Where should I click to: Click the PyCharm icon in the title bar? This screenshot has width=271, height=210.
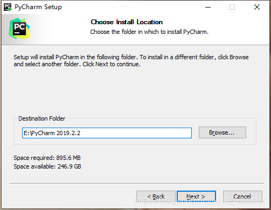[x=8, y=7]
